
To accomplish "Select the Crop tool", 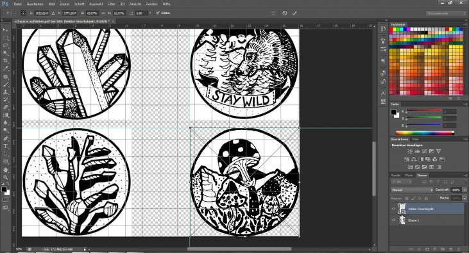I will 5,61.
